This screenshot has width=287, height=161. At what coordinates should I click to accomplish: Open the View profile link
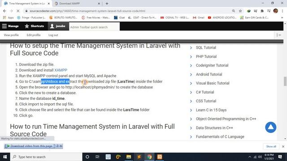pyautogui.click(x=11, y=35)
